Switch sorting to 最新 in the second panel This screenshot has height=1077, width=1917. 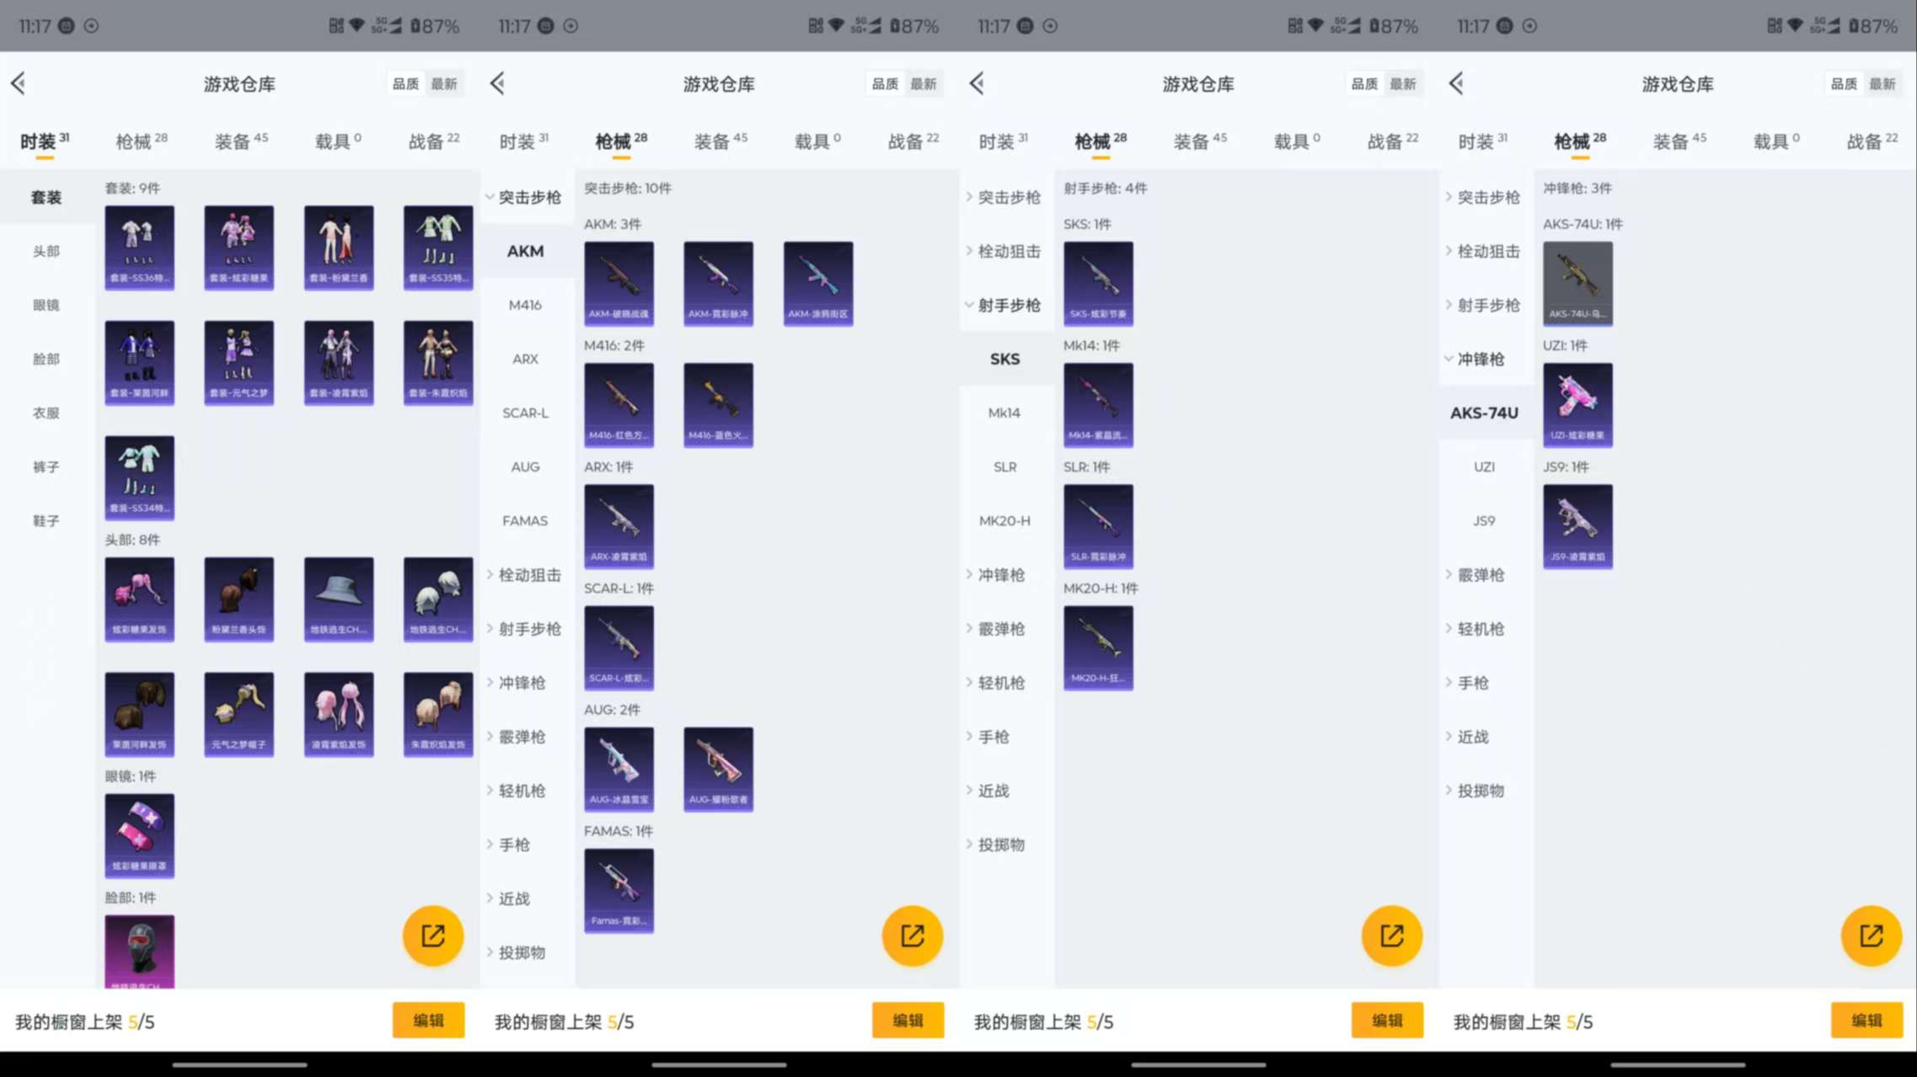coord(925,83)
